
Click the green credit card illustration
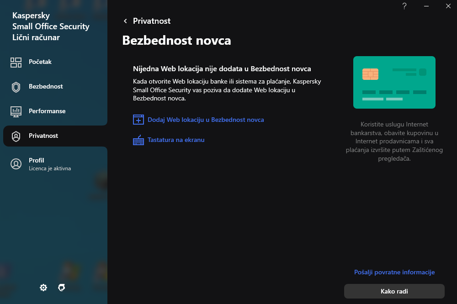394,83
